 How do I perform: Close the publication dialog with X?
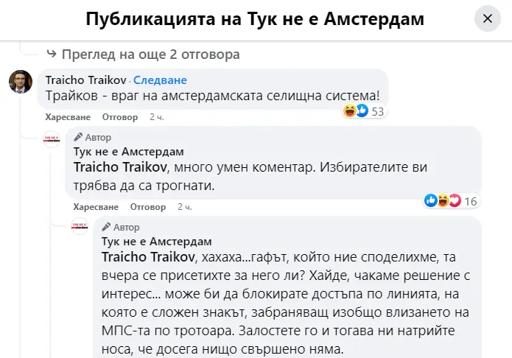(x=487, y=19)
